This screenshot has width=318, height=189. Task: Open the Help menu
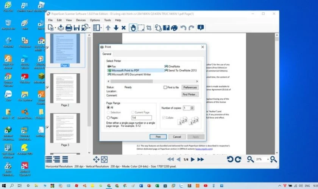[118, 20]
